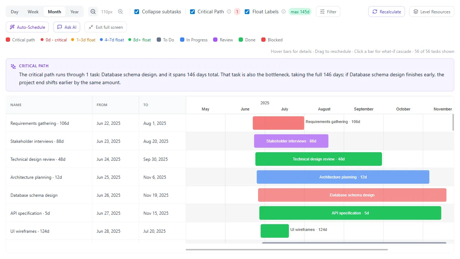Click the Nov 19, 2025 end date cell
This screenshot has width=460, height=259.
(162, 195)
